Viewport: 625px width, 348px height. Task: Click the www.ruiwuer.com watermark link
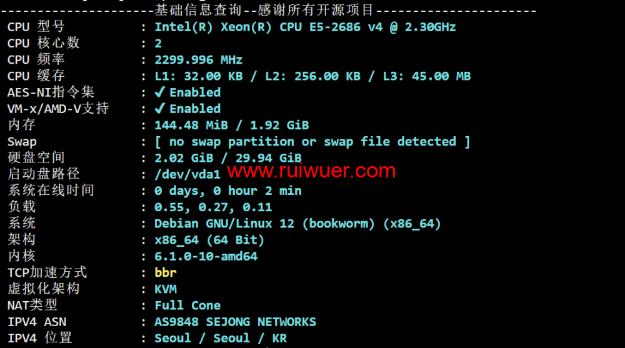tap(311, 171)
